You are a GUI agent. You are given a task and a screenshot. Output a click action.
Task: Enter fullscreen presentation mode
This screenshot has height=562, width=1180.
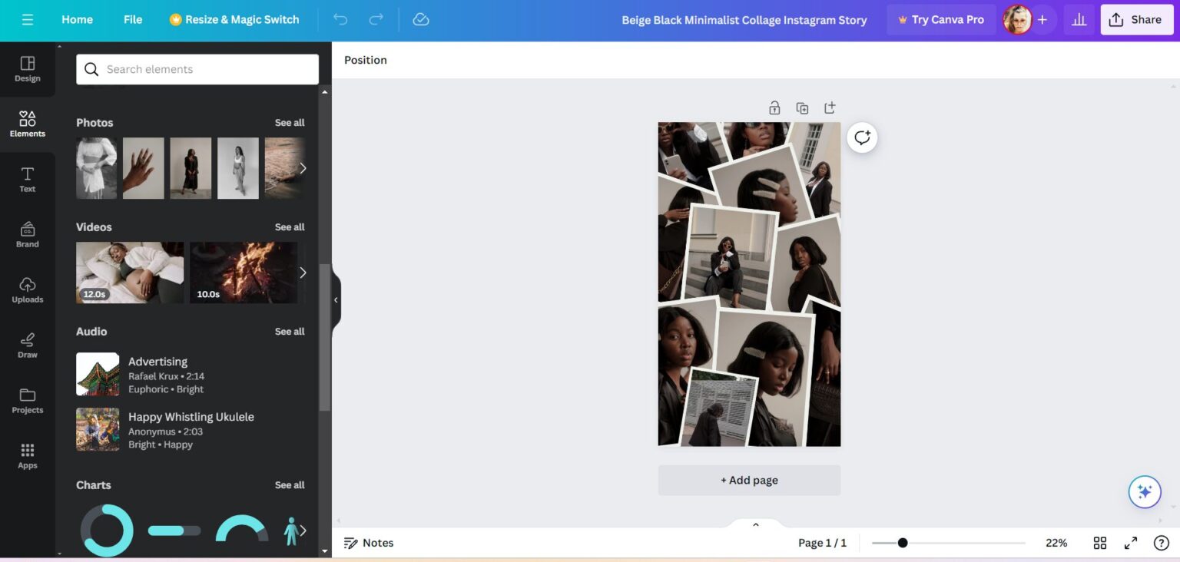(x=1131, y=543)
